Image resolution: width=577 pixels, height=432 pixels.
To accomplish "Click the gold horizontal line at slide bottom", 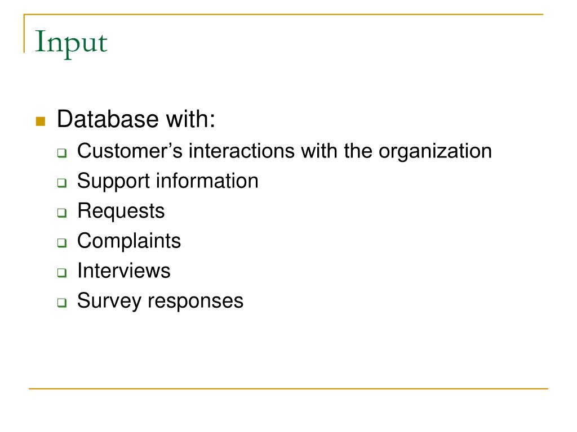I will click(288, 388).
